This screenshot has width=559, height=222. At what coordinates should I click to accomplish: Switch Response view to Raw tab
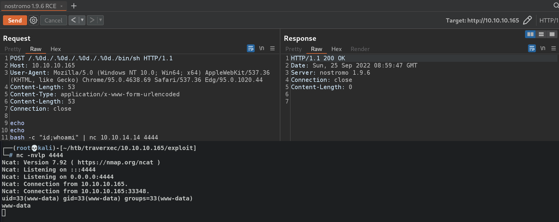[x=316, y=49]
